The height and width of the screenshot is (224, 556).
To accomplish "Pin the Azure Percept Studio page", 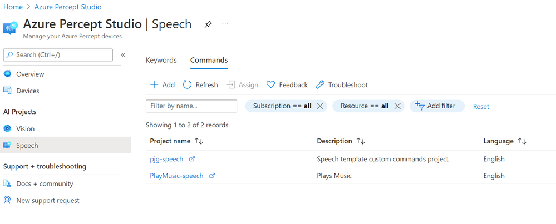I will 208,24.
